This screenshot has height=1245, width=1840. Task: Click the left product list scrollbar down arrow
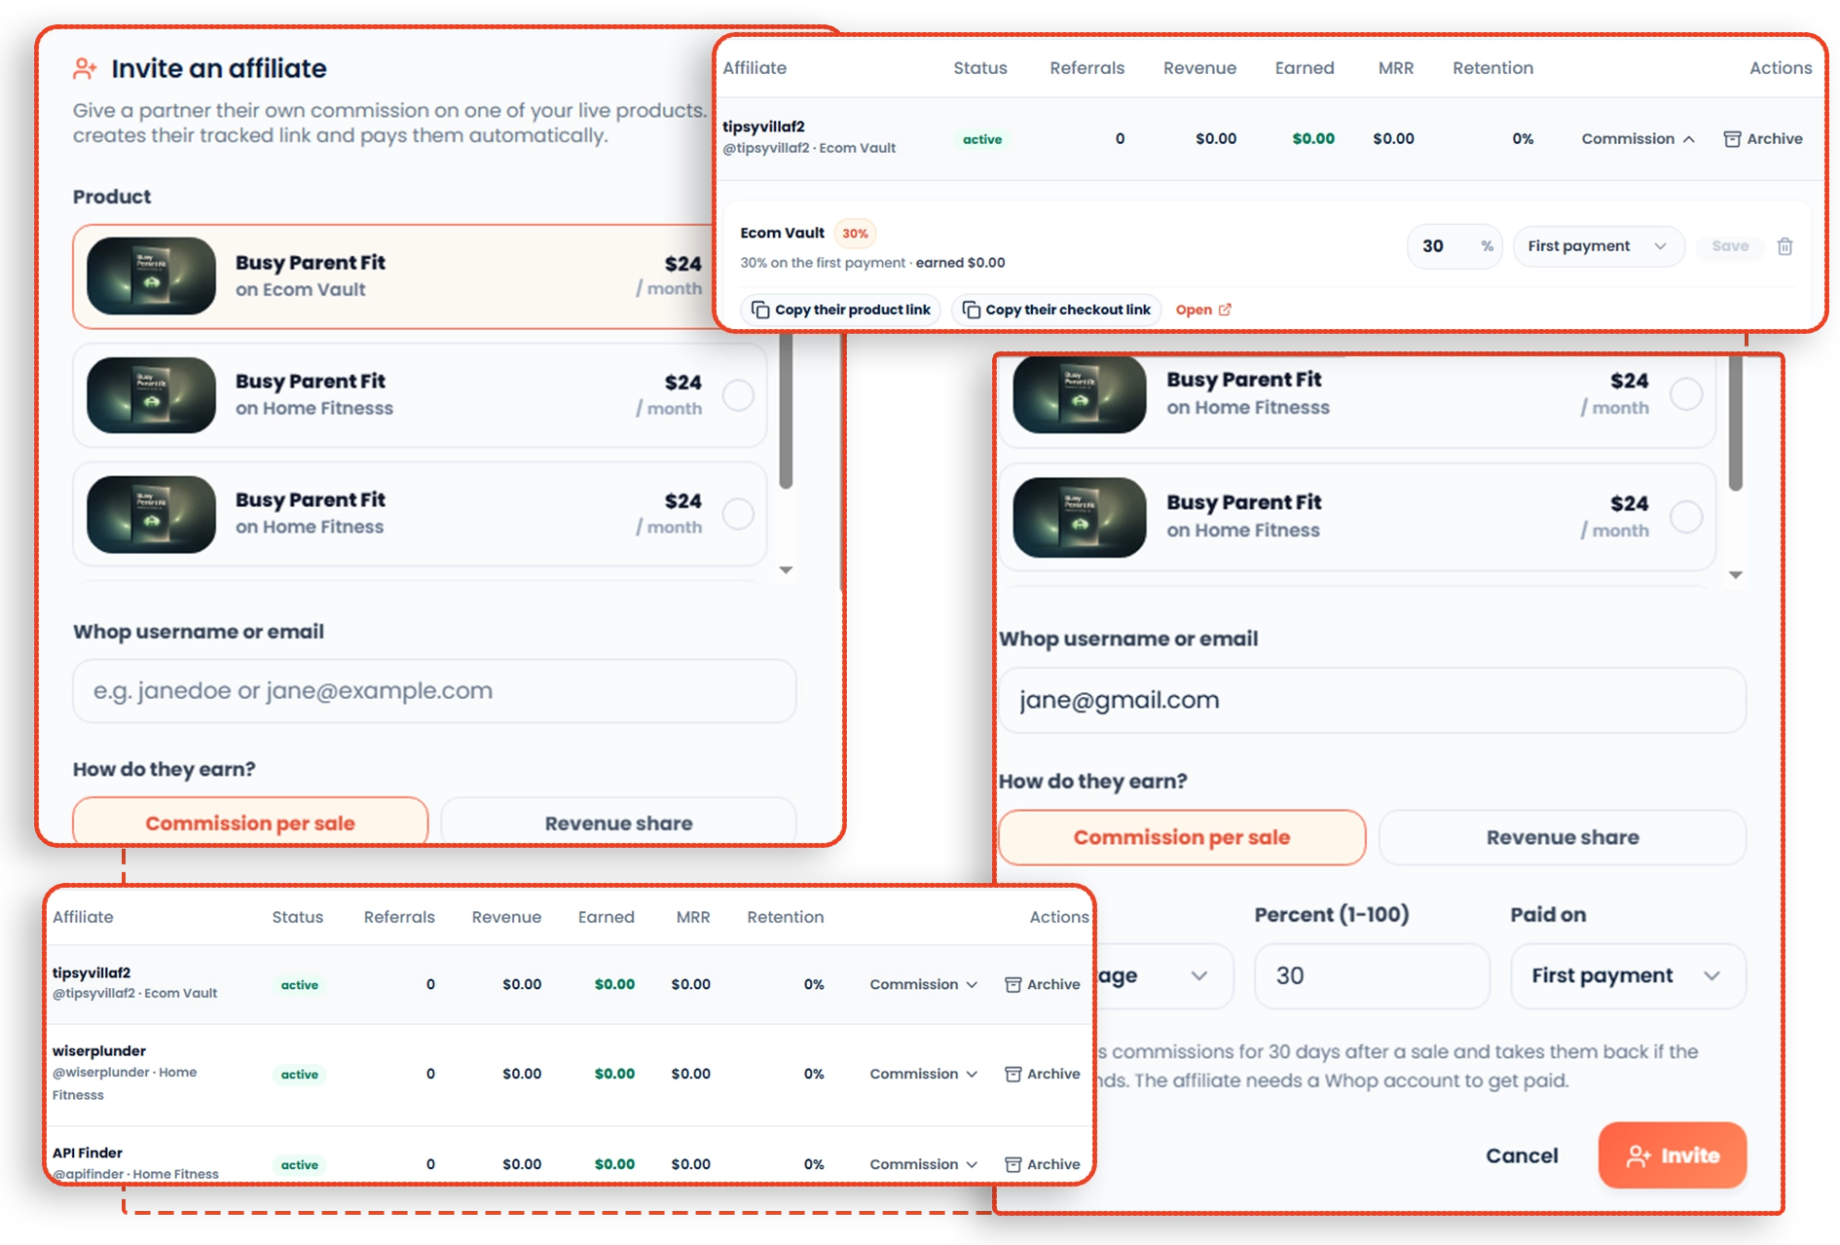click(x=786, y=569)
